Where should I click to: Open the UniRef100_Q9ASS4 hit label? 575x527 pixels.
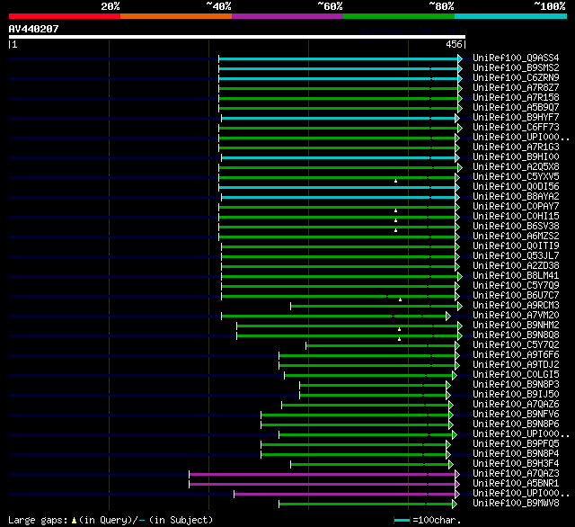pyautogui.click(x=516, y=58)
